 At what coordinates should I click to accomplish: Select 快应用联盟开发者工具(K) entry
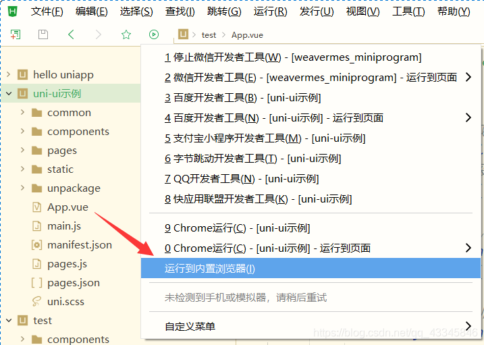(311, 199)
